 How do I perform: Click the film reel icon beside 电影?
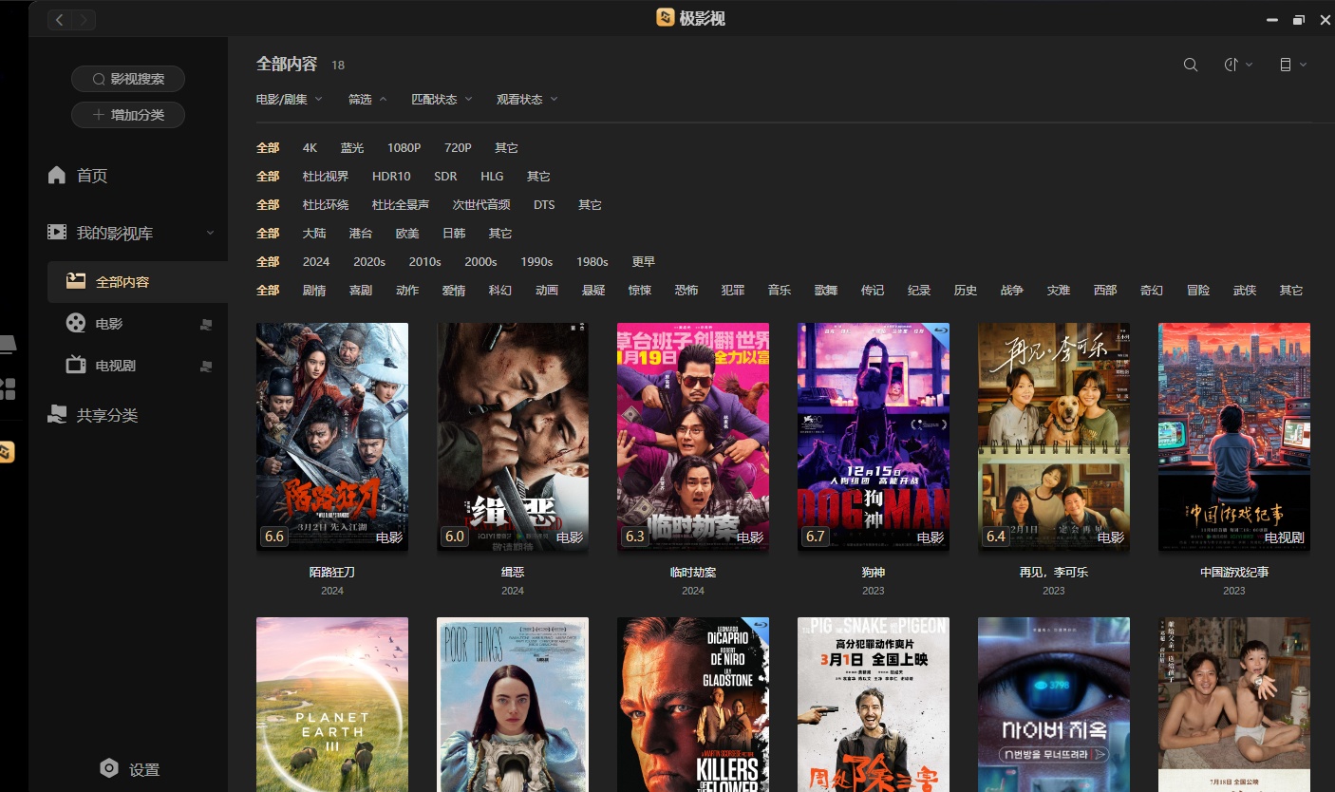76,324
